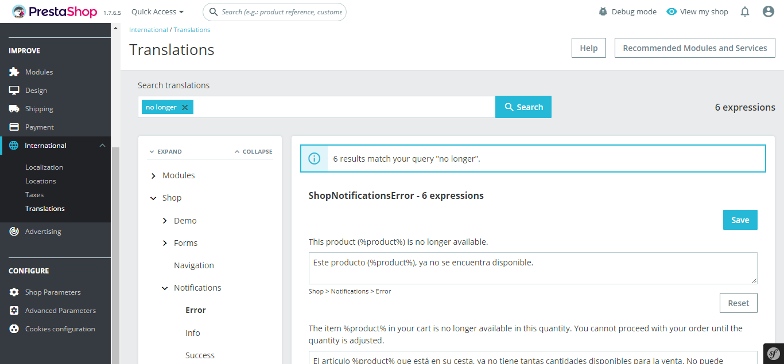The height and width of the screenshot is (364, 784).
Task: Click the Debug mode bug icon
Action: tap(603, 11)
